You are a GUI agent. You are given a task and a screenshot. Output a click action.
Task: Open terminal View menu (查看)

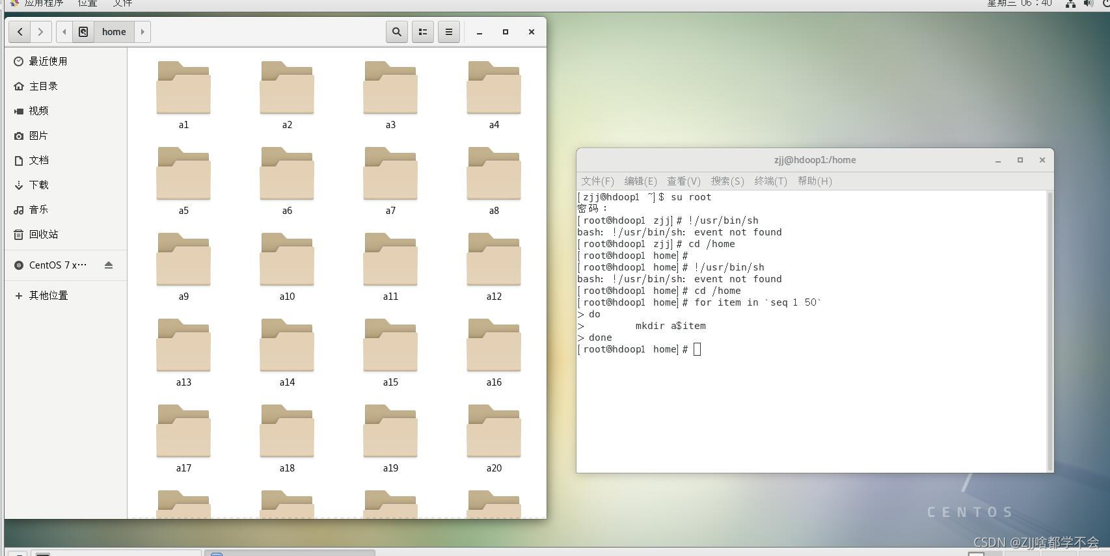683,181
